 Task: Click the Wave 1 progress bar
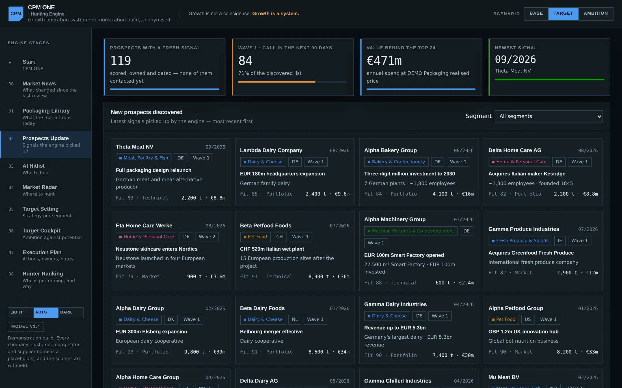click(293, 82)
